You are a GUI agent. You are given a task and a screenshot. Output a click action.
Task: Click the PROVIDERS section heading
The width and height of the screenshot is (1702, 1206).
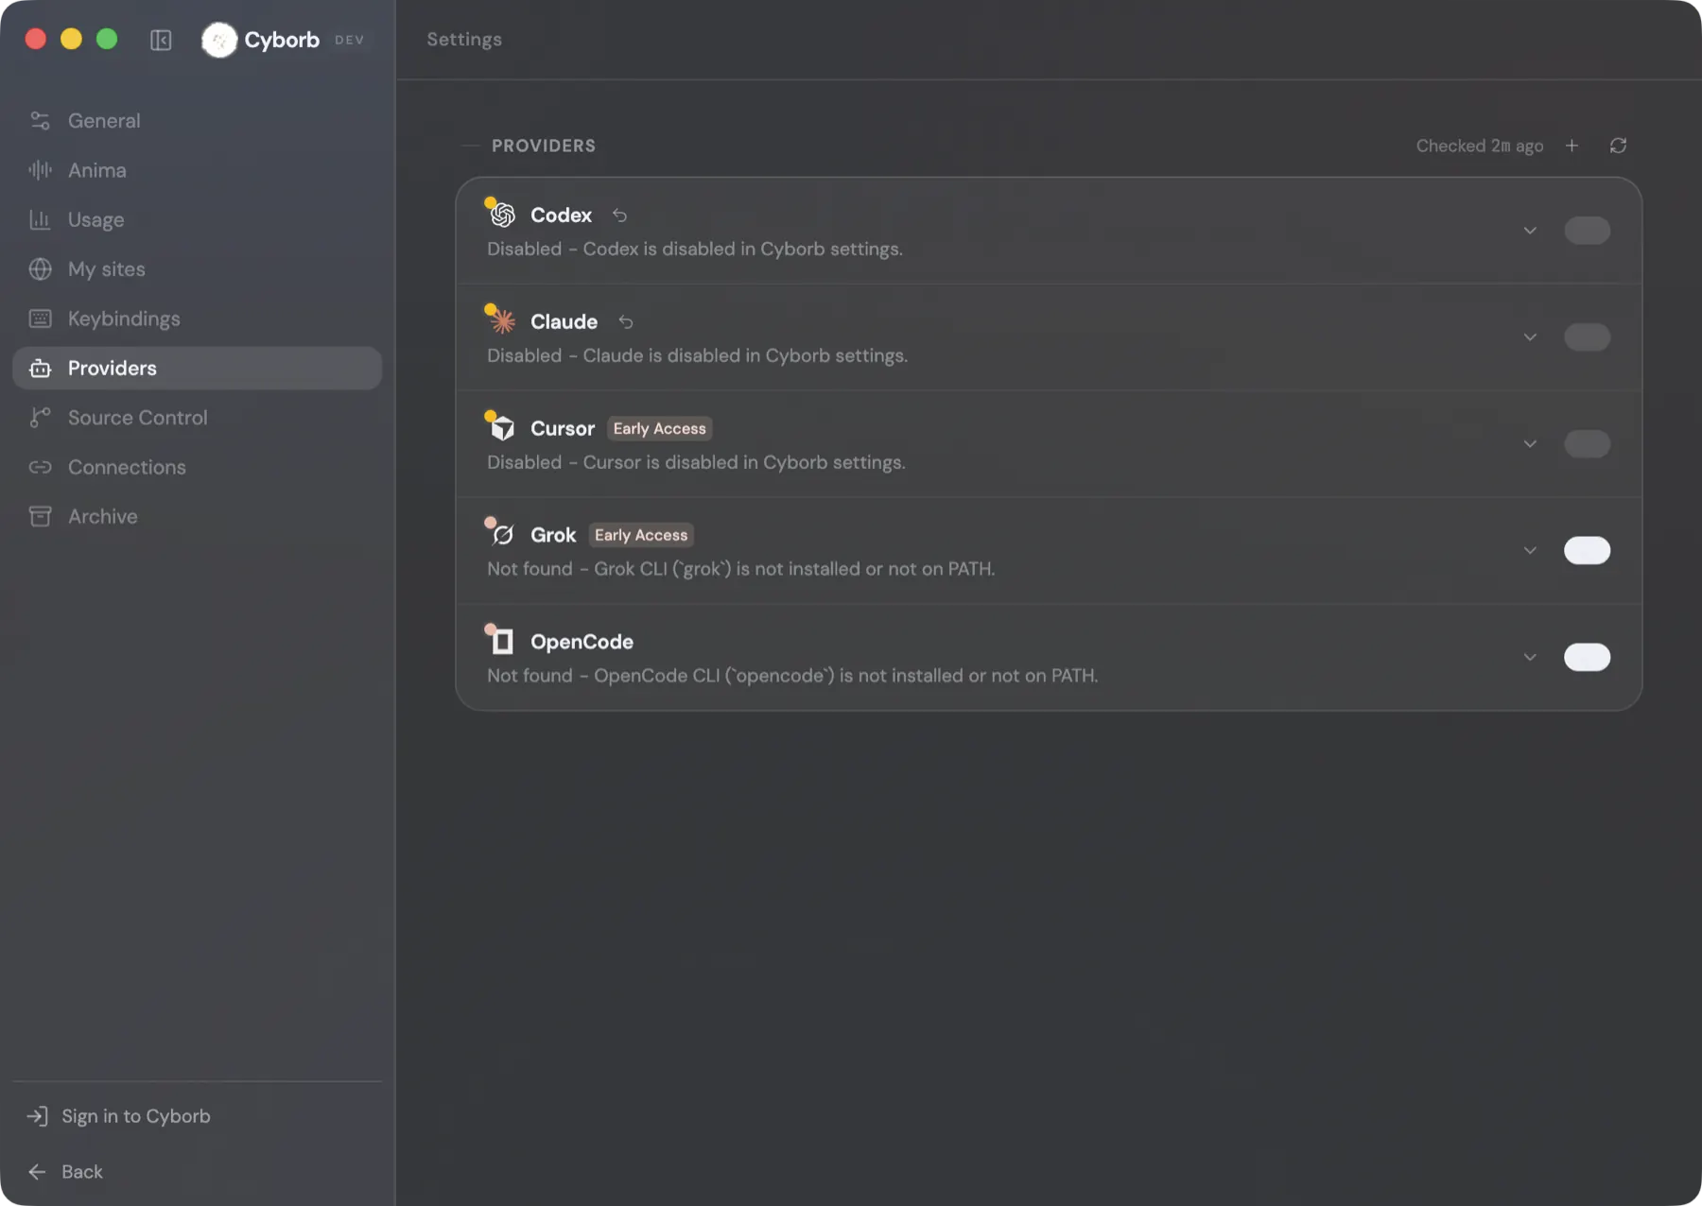tap(544, 146)
